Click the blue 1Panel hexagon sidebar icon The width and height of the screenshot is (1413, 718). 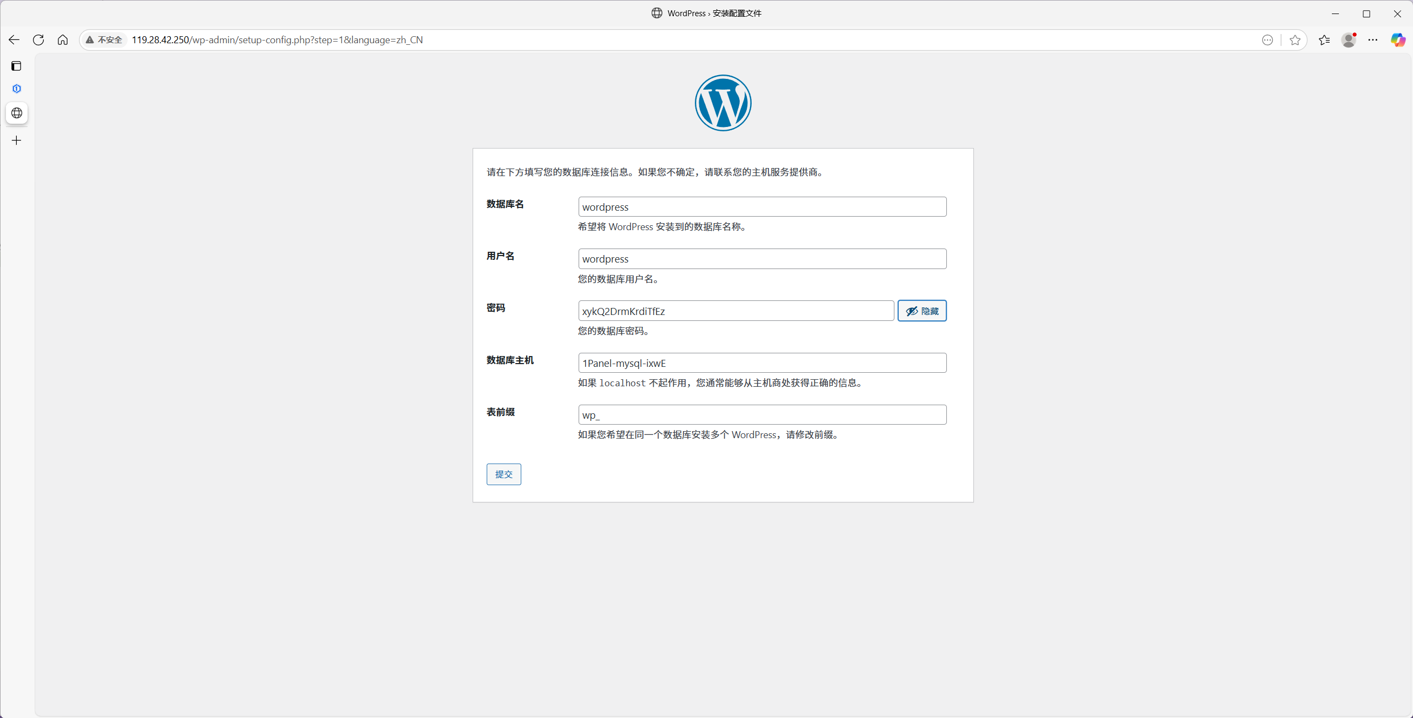pyautogui.click(x=16, y=88)
